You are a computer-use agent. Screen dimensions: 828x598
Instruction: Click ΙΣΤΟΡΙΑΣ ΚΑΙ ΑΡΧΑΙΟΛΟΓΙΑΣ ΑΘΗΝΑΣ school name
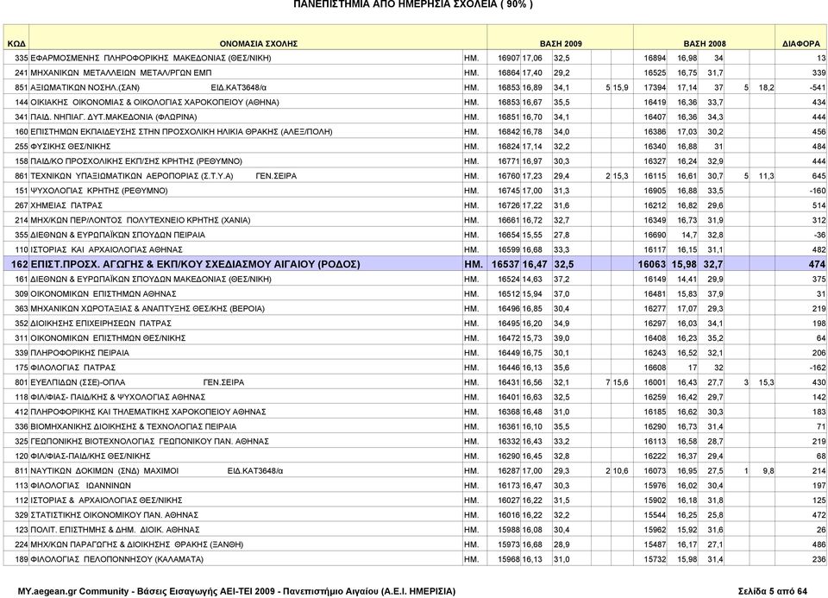107,250
